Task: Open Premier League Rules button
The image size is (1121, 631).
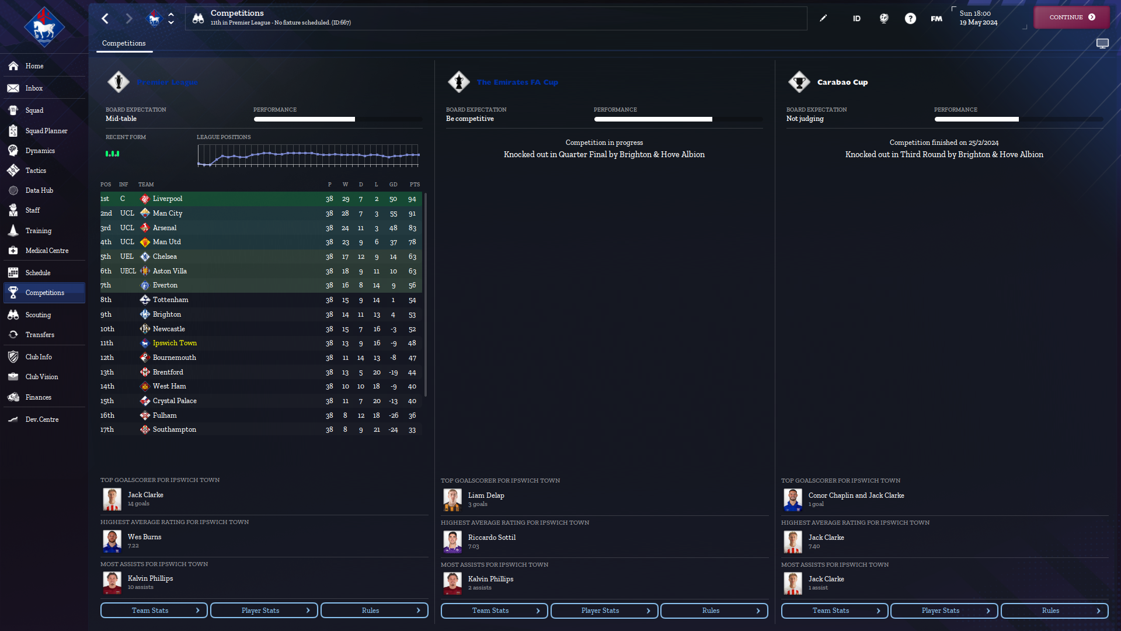Action: tap(374, 611)
